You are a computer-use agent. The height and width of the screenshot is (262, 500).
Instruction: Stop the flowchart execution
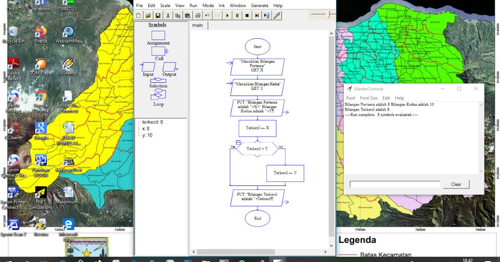coord(247,15)
